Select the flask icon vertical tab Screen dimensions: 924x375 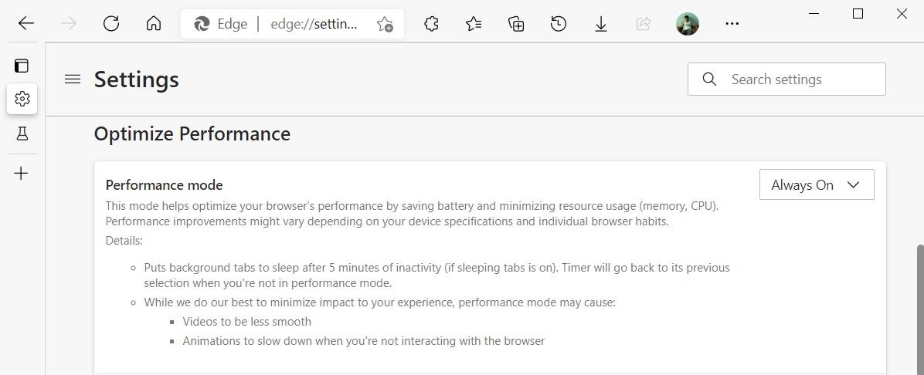click(x=22, y=134)
